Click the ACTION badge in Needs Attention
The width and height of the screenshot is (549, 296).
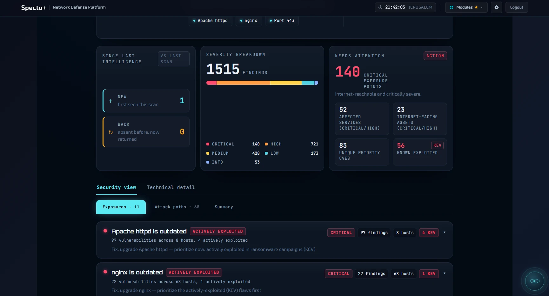435,56
